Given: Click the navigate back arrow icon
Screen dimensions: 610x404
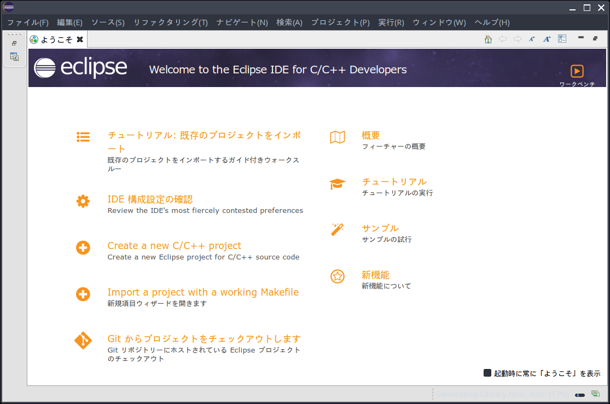Looking at the screenshot, I should point(503,39).
